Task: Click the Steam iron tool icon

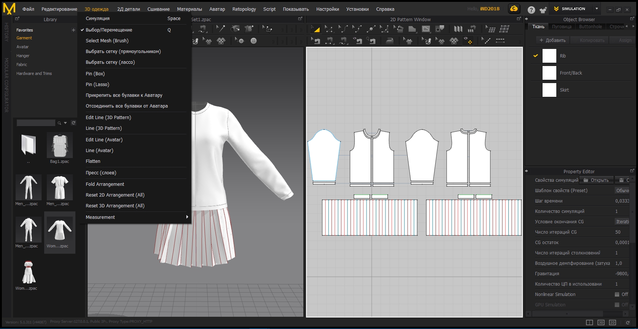Action: [x=390, y=41]
